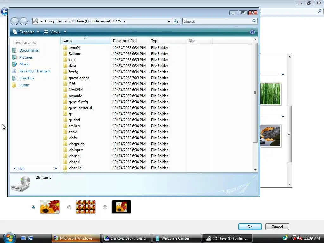324x243 pixels.
Task: Click the Refresh button beside address bar
Action: (x=176, y=21)
